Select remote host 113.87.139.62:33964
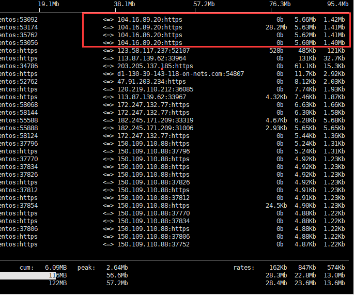This screenshot has width=354, height=295. pos(151,58)
